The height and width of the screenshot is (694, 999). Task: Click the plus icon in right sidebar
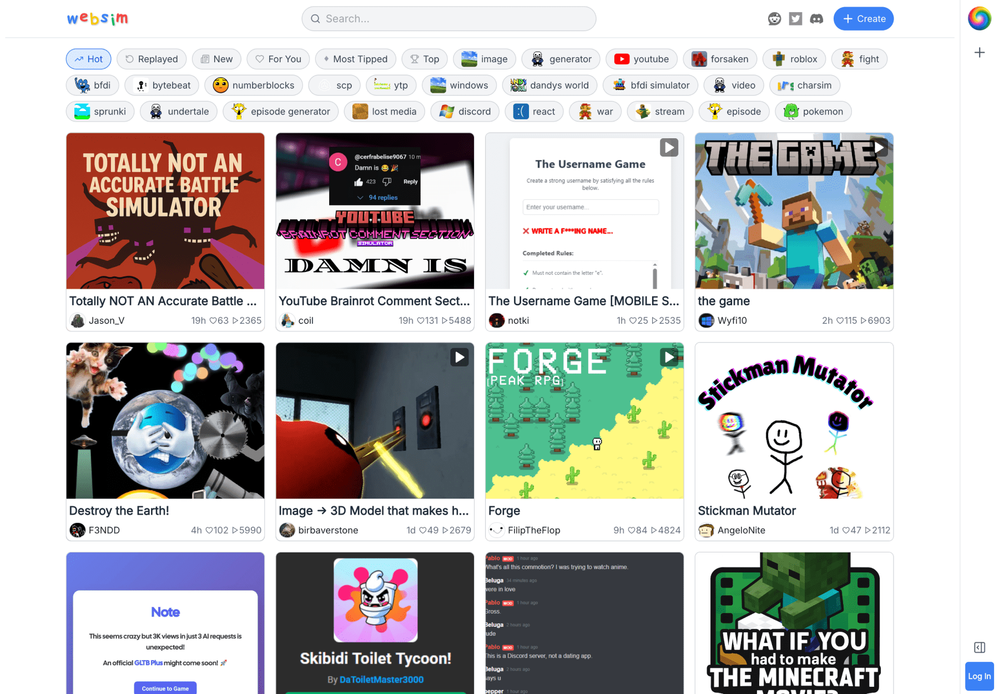pos(980,53)
